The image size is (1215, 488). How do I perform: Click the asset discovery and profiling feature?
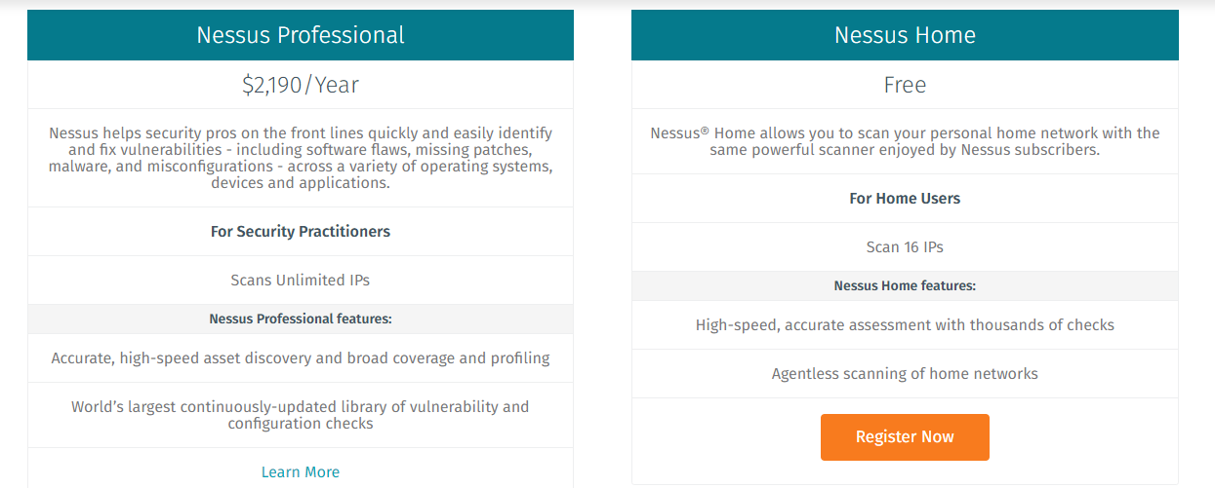(x=301, y=357)
